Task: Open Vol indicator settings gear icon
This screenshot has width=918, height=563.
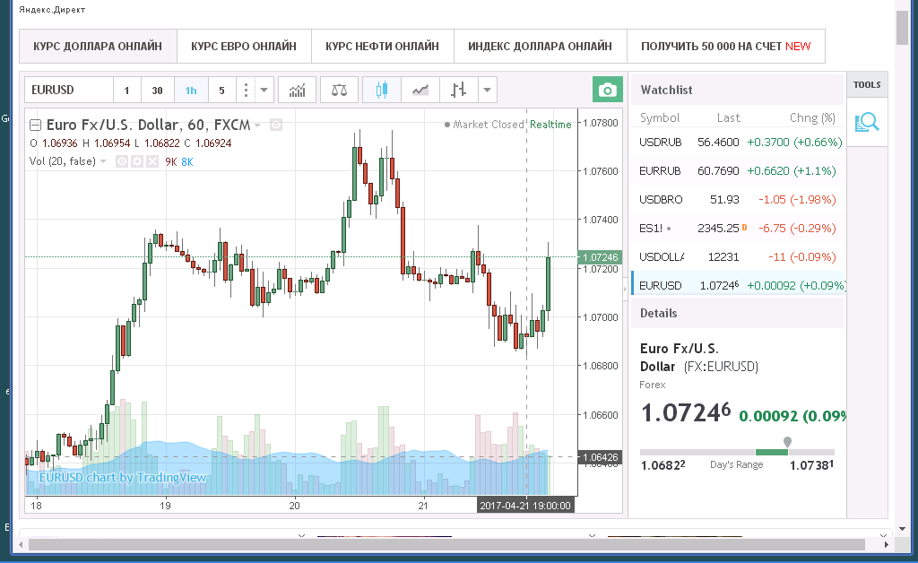Action: pos(137,161)
